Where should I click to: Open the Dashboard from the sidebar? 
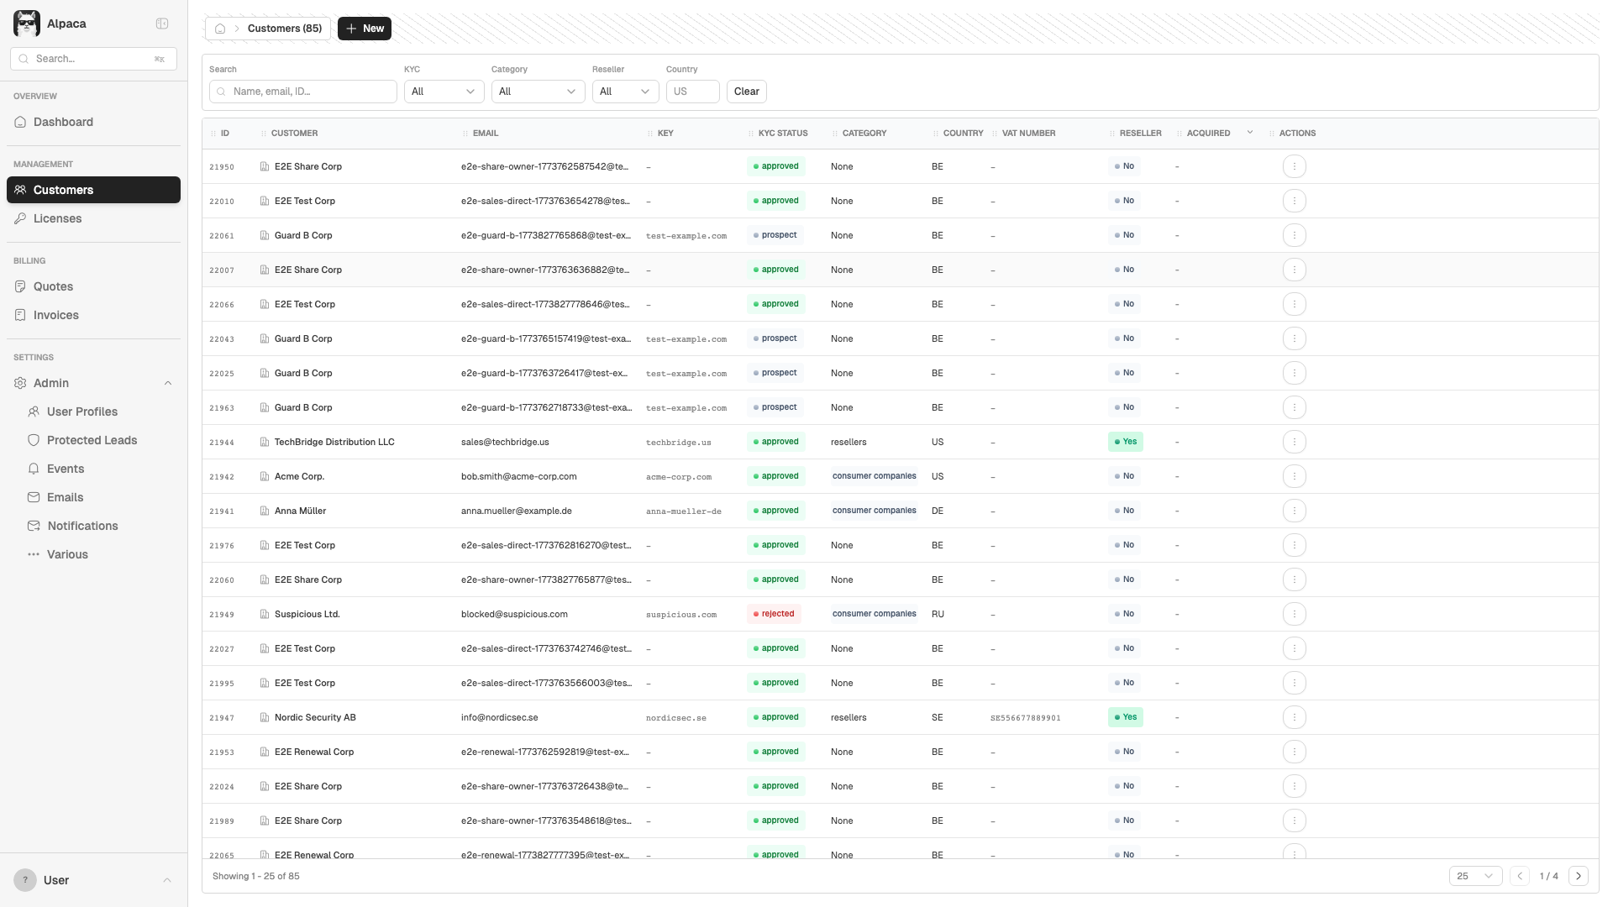click(x=62, y=122)
